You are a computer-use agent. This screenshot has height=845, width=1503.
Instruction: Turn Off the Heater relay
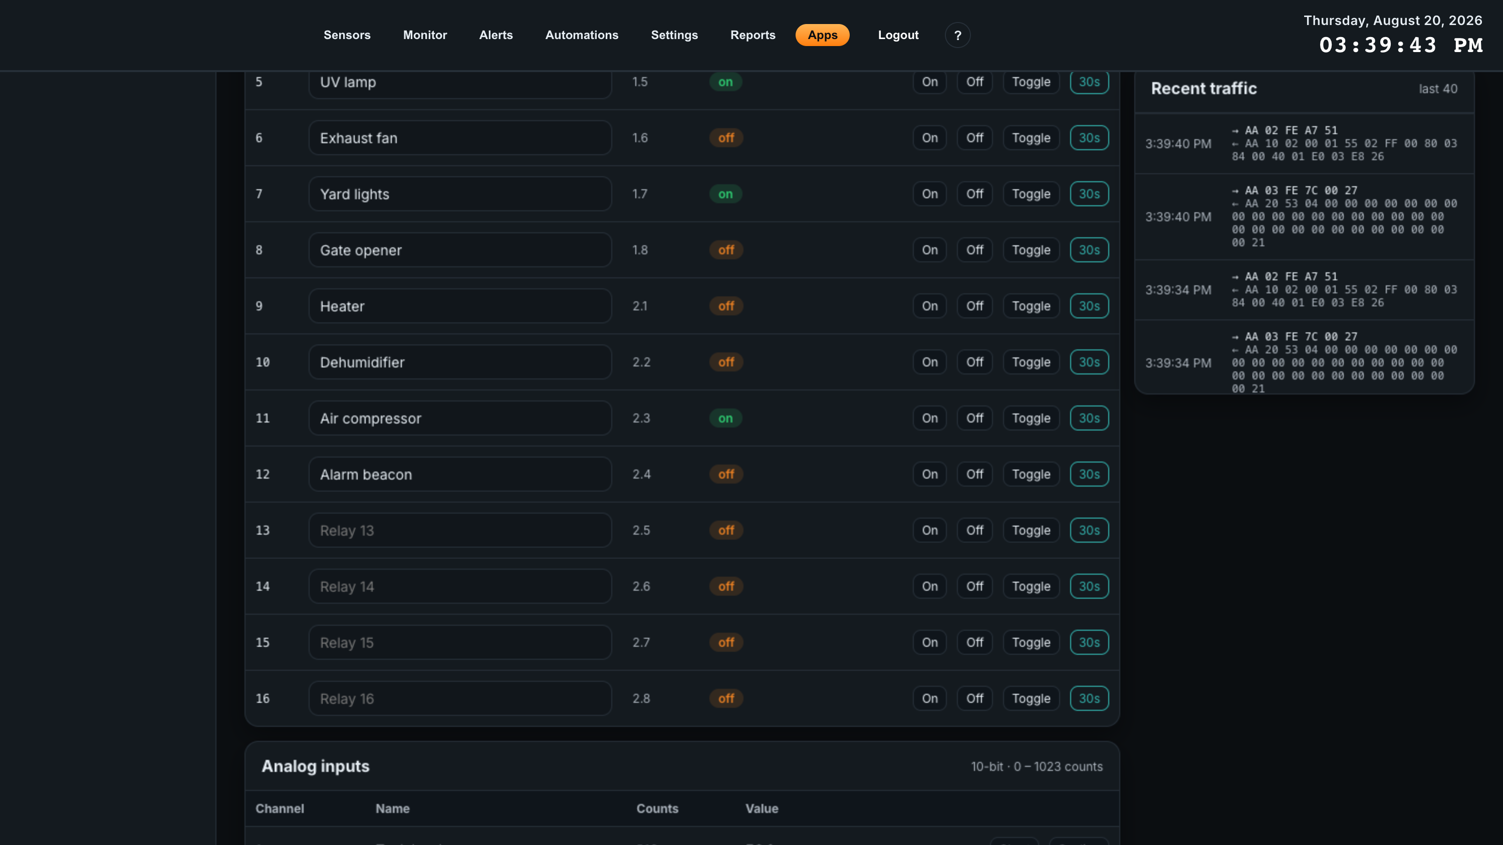point(975,305)
